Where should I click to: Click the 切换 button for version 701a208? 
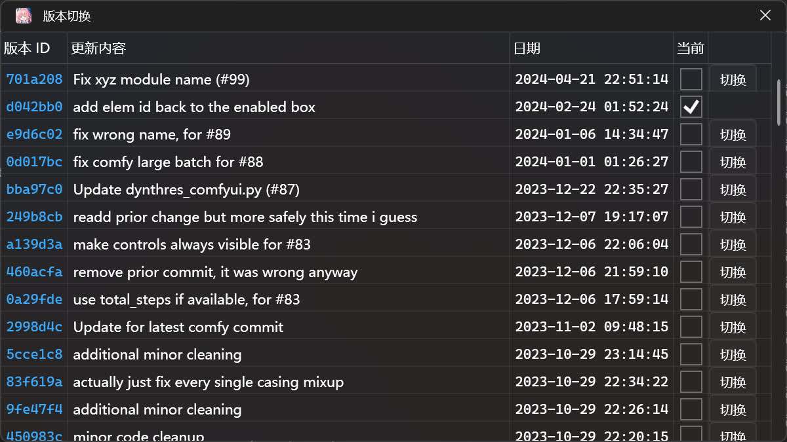pos(733,79)
